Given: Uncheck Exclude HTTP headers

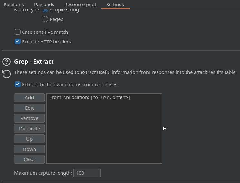Looking at the screenshot, I should [18, 42].
